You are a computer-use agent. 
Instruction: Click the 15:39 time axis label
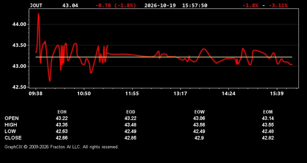click(277, 94)
